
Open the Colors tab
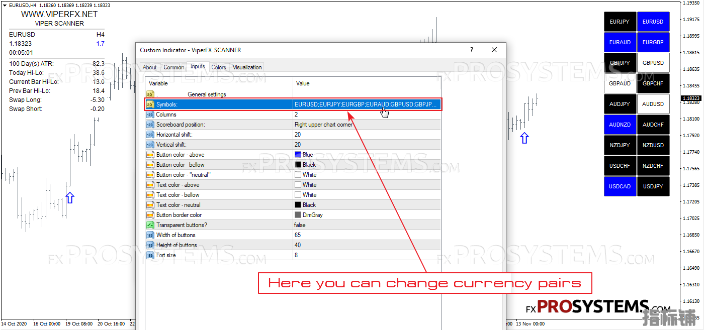(x=219, y=67)
